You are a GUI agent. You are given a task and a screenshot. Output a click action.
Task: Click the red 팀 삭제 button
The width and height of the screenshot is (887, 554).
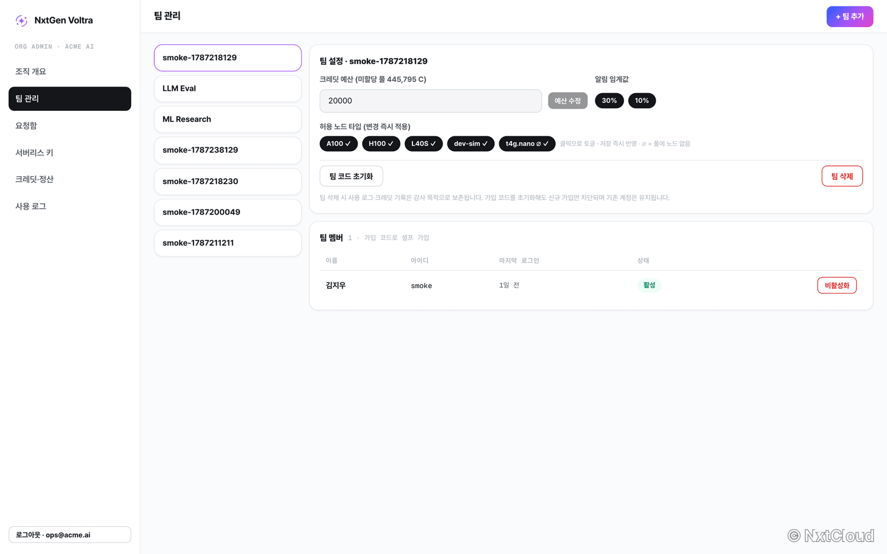click(x=842, y=176)
